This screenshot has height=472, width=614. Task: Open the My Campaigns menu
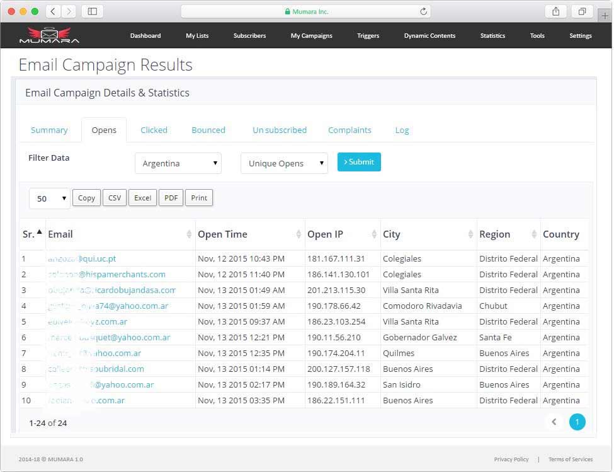311,36
